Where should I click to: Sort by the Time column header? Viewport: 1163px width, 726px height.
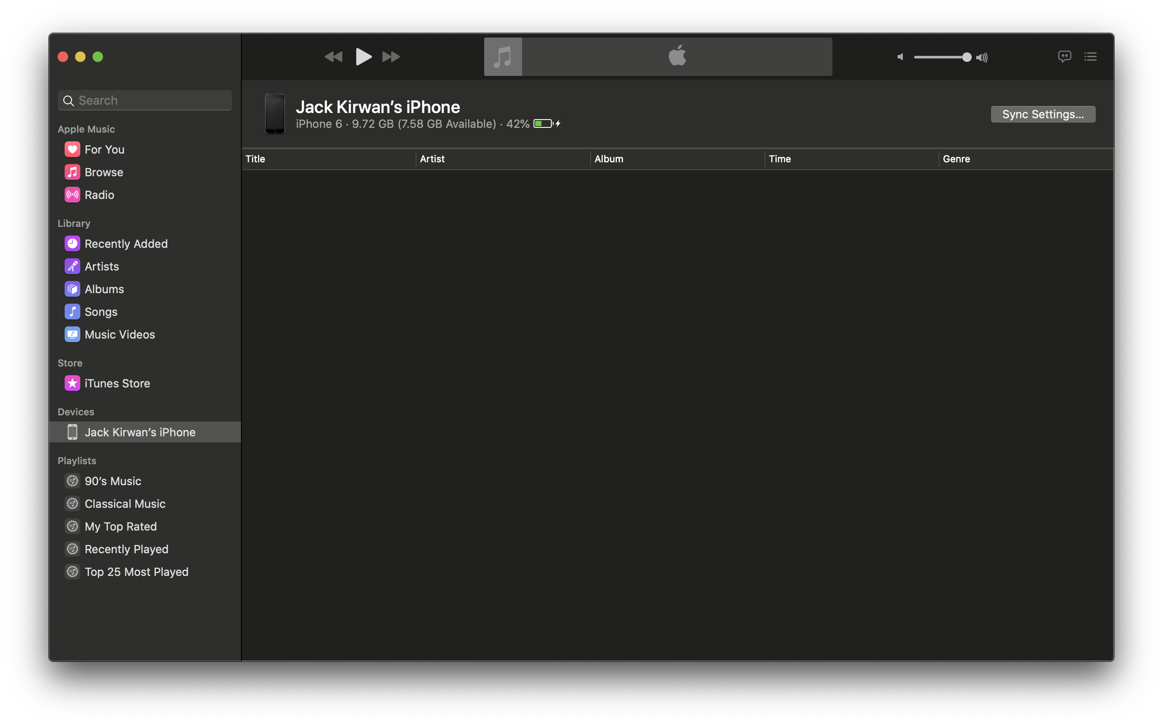tap(852, 159)
